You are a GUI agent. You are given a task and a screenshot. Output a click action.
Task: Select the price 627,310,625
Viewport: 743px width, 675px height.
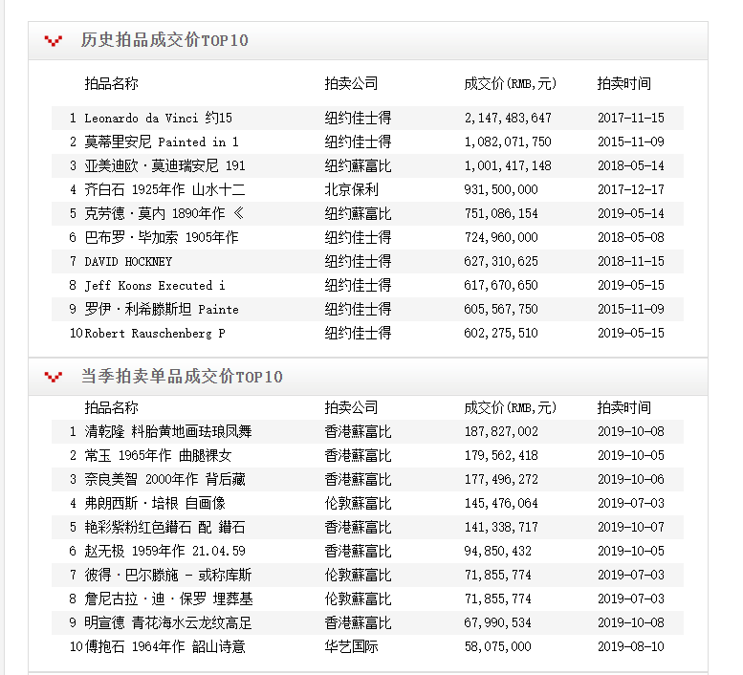pos(501,261)
